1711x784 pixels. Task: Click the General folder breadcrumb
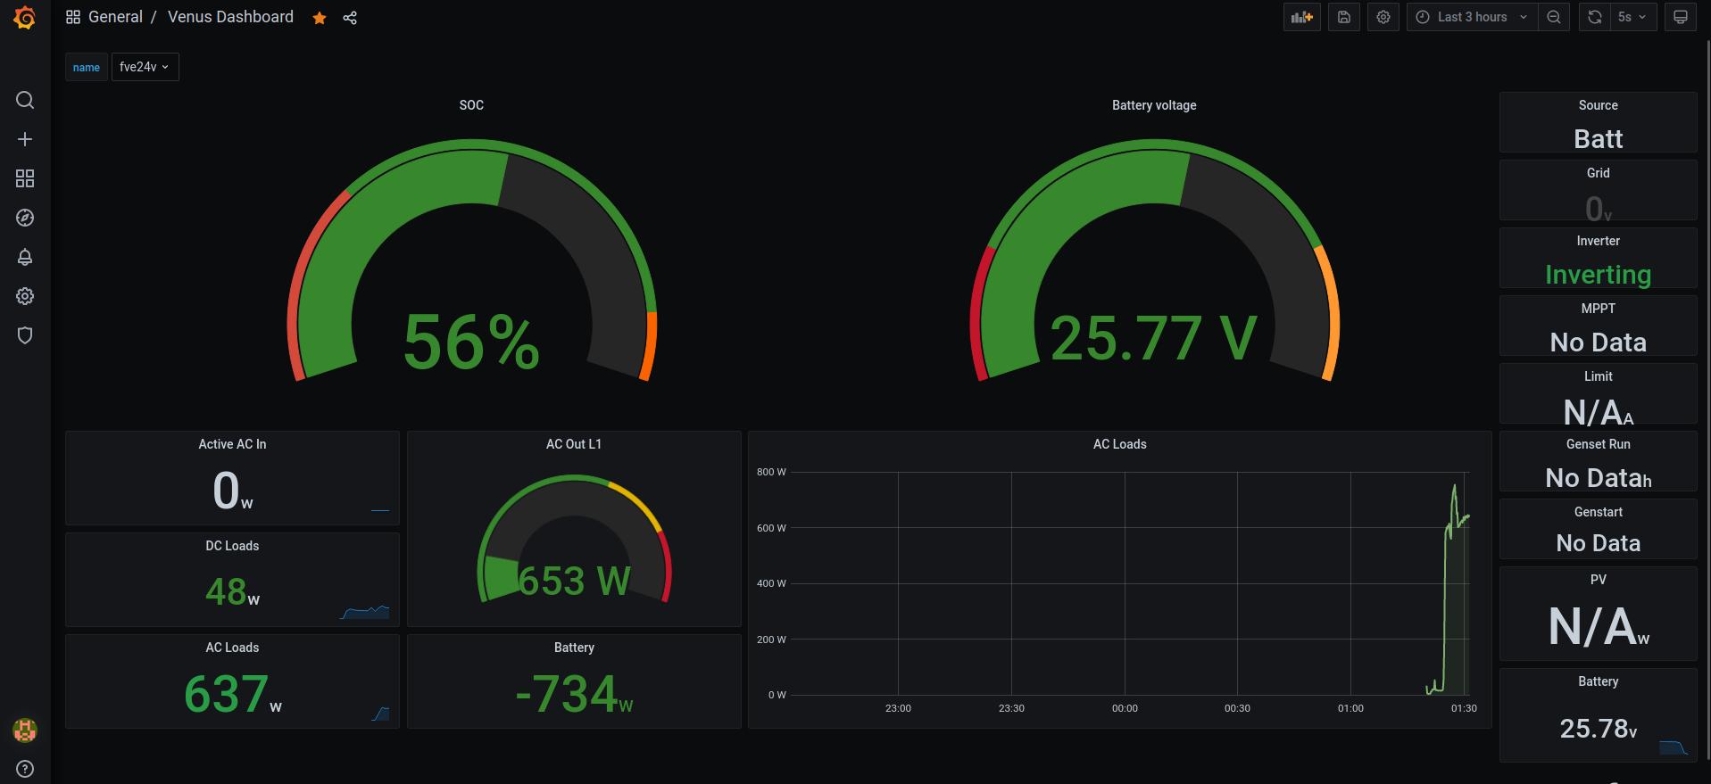click(x=115, y=17)
